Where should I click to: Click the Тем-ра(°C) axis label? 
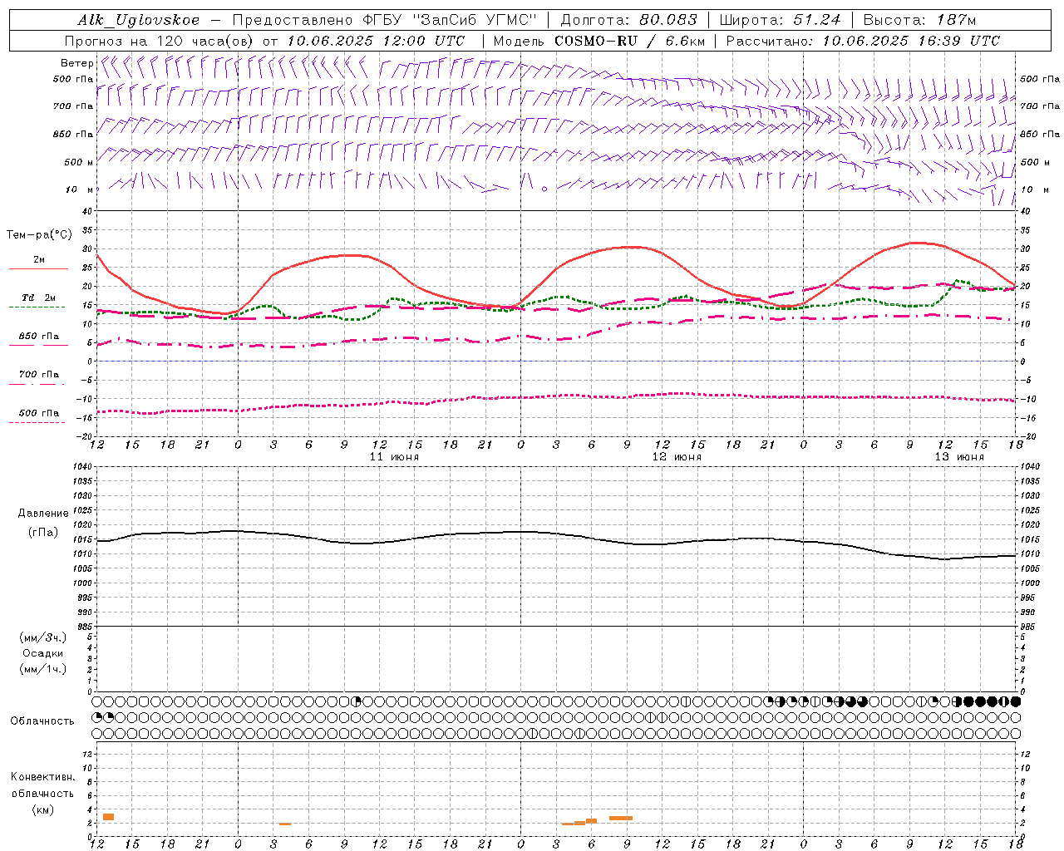(x=39, y=235)
